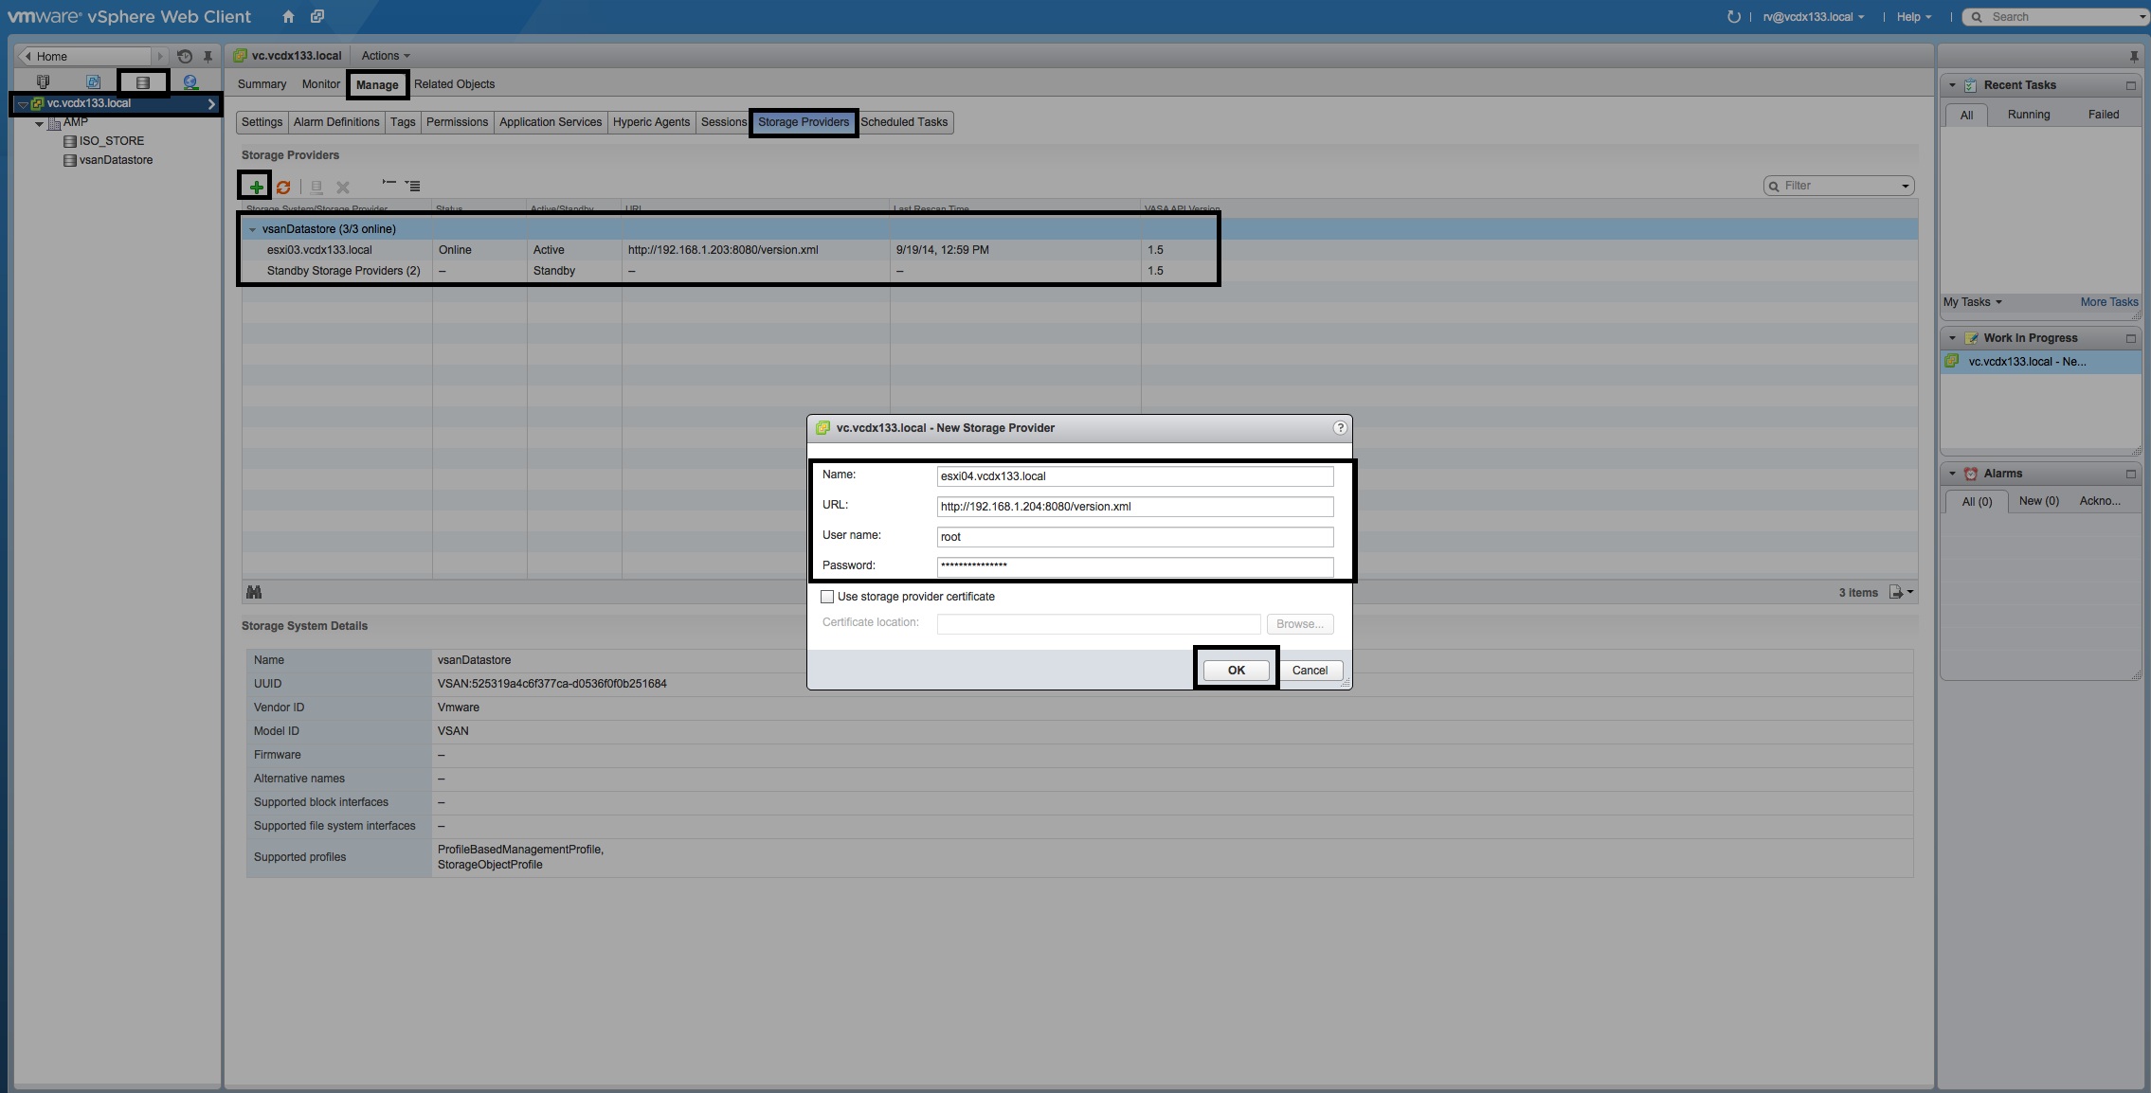Click the More Tasks link
Image resolution: width=2151 pixels, height=1093 pixels.
click(2108, 302)
